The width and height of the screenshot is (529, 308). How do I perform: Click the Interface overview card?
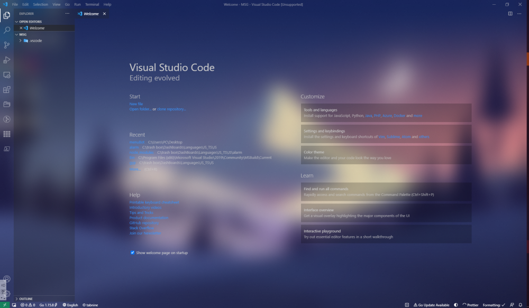[x=386, y=213]
